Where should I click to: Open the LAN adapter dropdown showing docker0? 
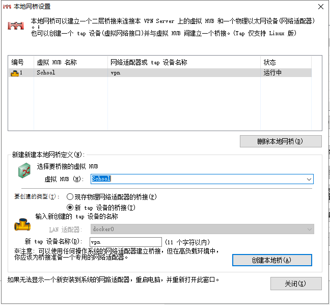(x=309, y=230)
